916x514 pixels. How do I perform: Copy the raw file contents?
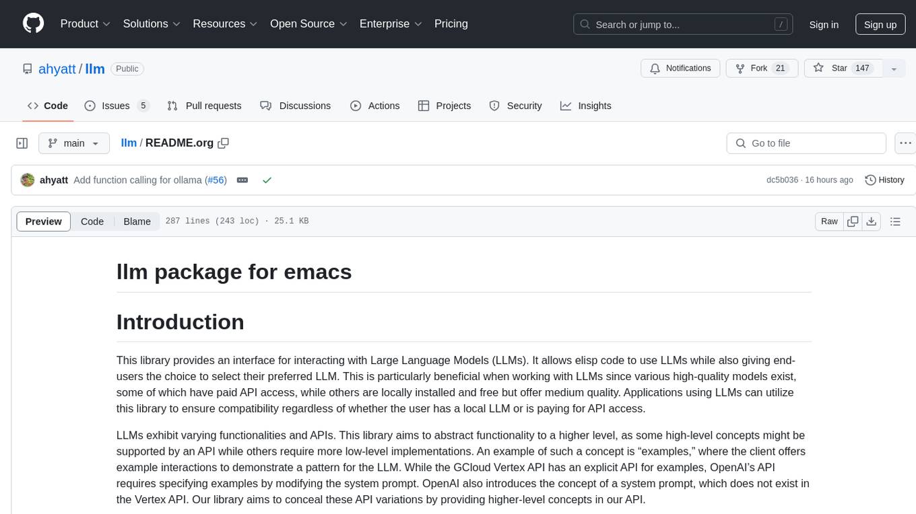point(853,221)
